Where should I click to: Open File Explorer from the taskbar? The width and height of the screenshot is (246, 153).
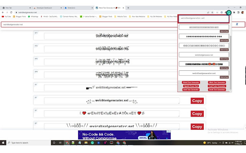pyautogui.click(x=86, y=143)
